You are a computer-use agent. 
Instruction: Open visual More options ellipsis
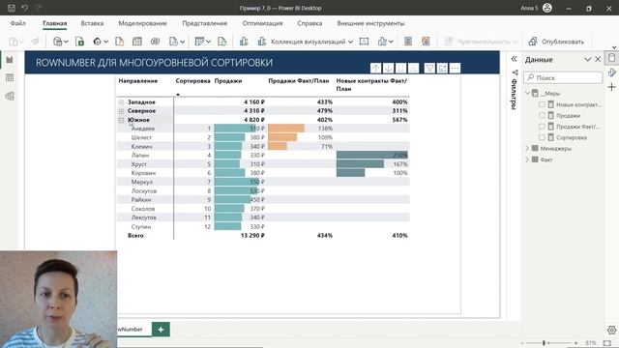tap(455, 69)
